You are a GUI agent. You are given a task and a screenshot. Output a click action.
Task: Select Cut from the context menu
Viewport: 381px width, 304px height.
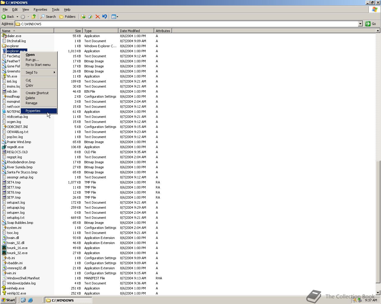click(39, 80)
